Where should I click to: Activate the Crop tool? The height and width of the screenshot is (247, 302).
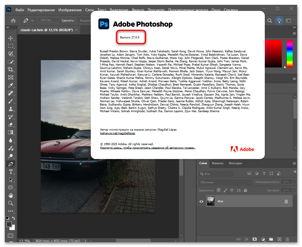tap(11, 70)
